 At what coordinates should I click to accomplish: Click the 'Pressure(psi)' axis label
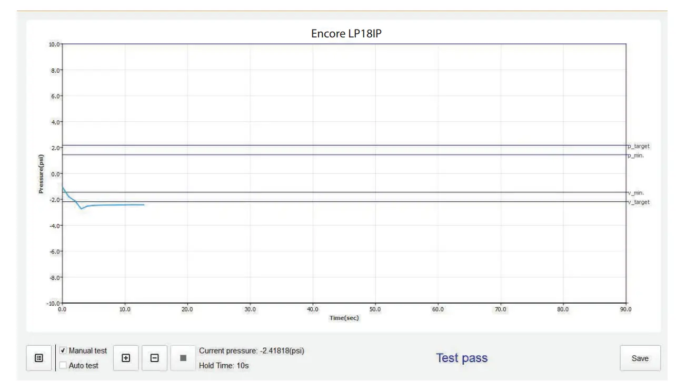pos(41,173)
